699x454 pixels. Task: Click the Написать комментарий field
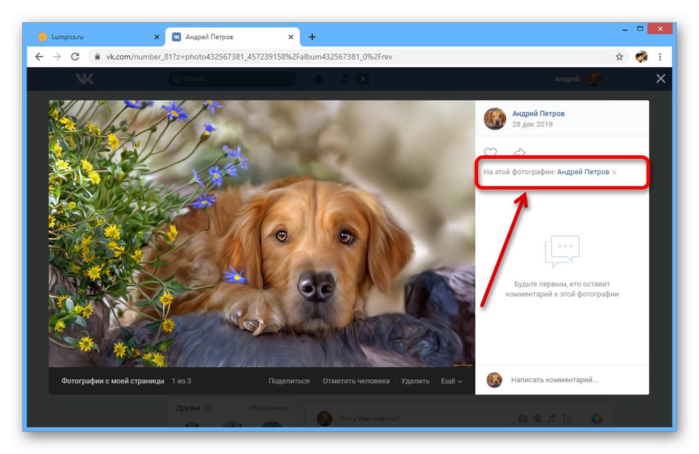pos(577,380)
